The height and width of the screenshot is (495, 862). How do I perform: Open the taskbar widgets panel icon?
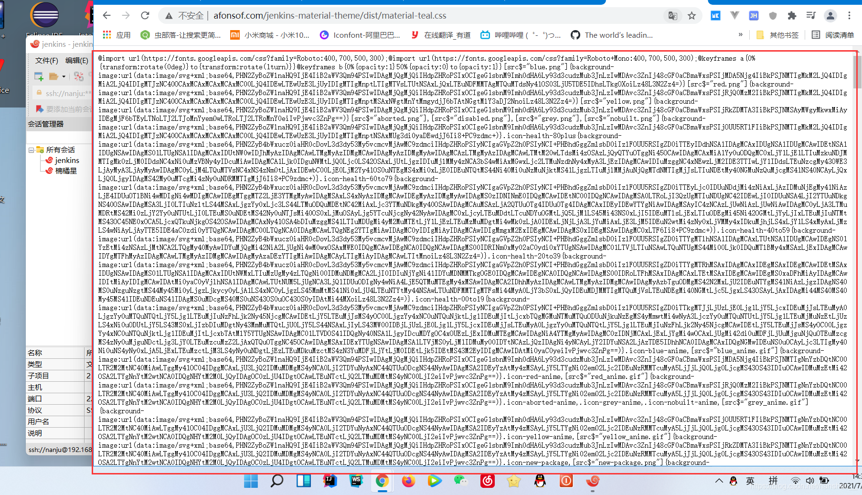(304, 481)
